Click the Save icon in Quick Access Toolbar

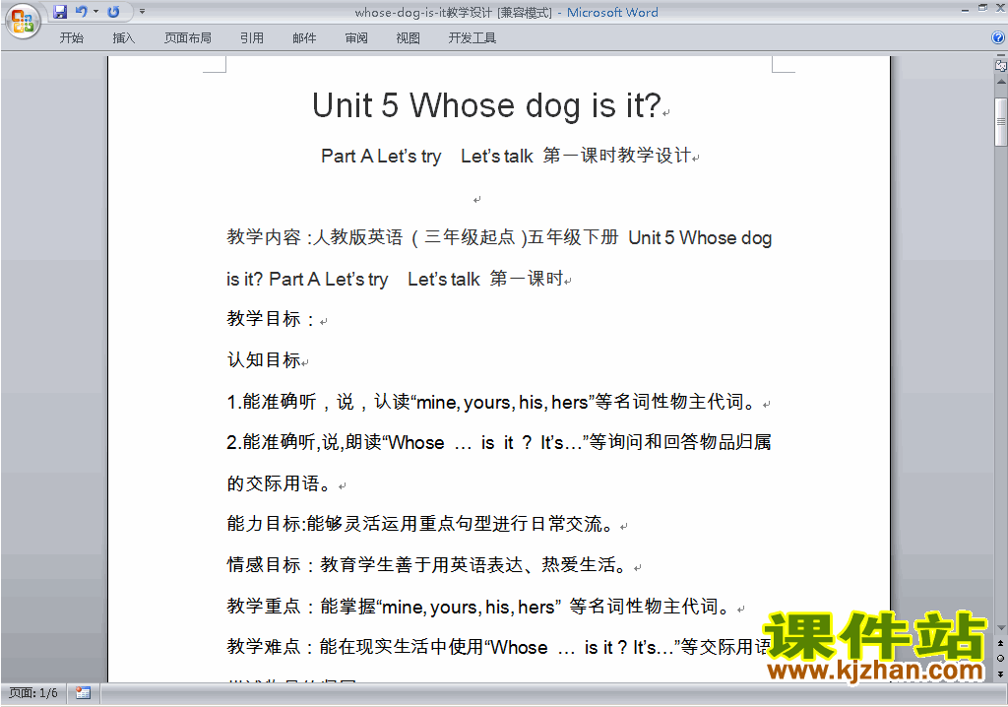(x=60, y=12)
